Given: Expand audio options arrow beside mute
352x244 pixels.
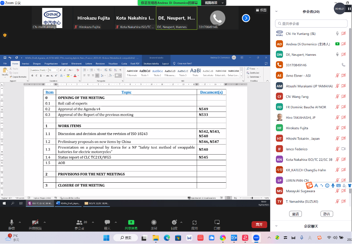Looking at the screenshot, I should [20, 222].
